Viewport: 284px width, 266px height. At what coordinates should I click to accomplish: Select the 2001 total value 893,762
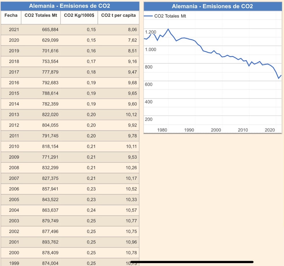pyautogui.click(x=50, y=242)
